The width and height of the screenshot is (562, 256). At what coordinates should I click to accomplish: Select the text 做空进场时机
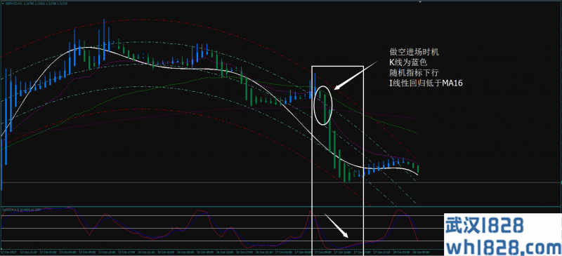coord(414,53)
